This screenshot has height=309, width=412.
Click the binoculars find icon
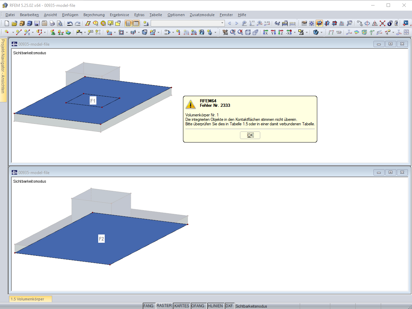pos(277,23)
